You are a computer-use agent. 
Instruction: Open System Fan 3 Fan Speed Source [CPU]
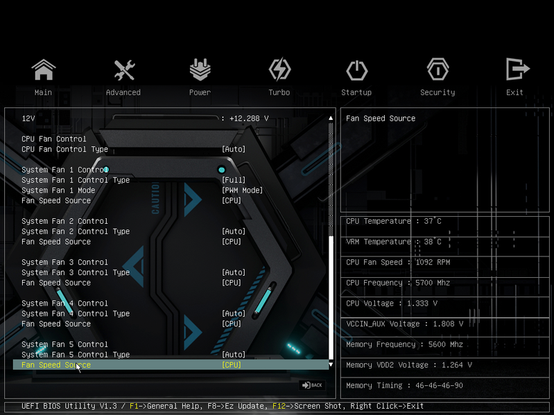click(x=232, y=283)
